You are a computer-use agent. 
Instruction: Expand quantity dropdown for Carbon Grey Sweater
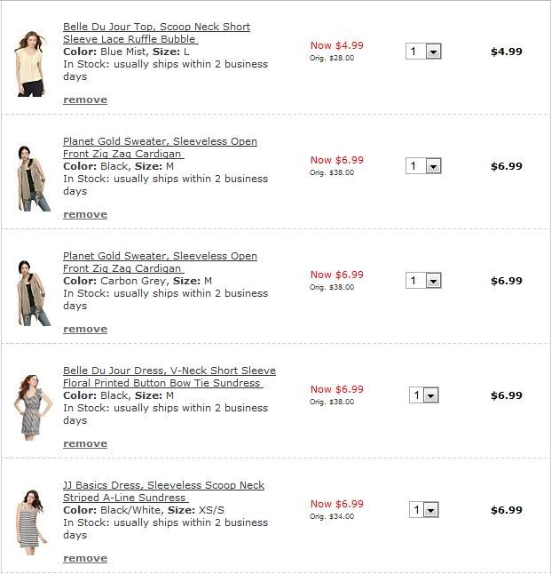424,281
